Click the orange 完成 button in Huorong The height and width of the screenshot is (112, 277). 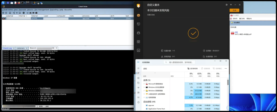(x=234, y=10)
